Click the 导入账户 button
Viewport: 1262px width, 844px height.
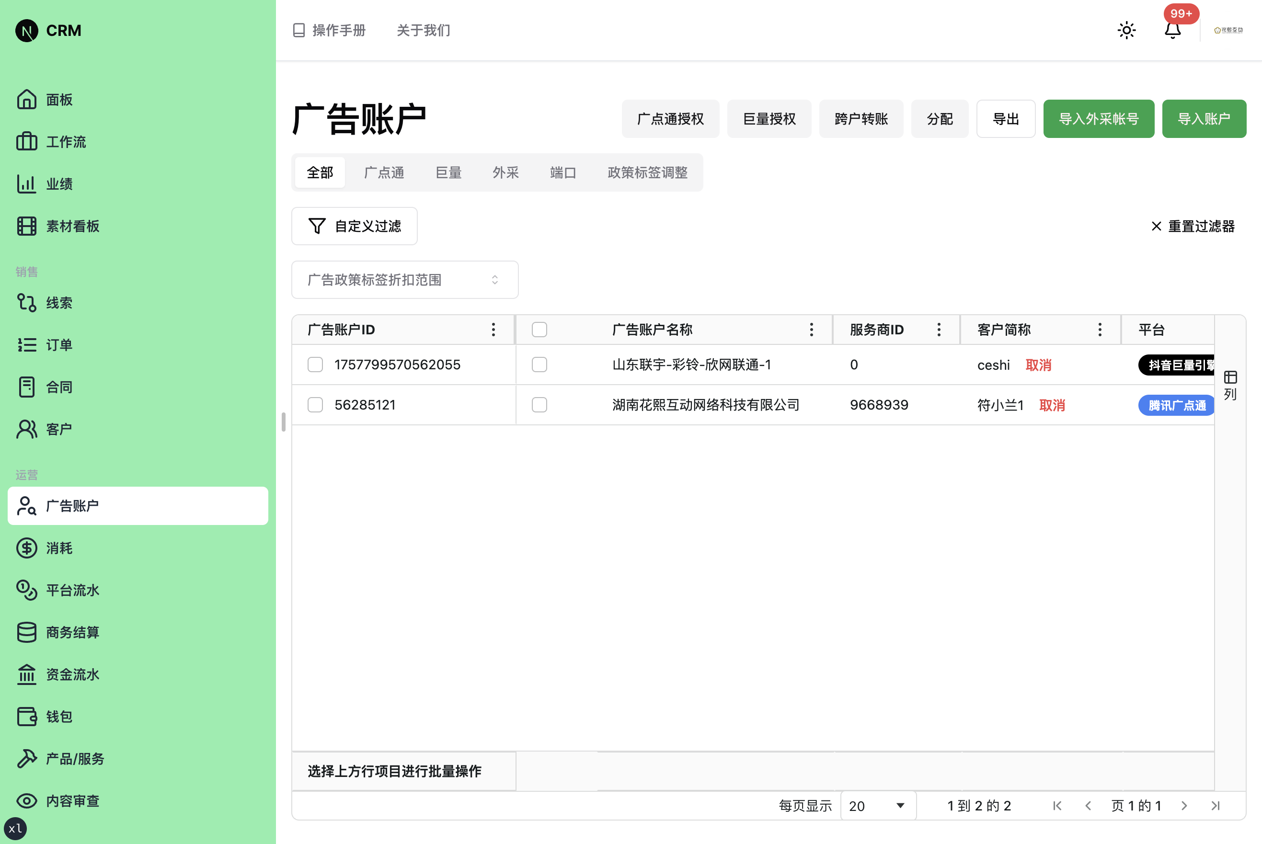1204,118
